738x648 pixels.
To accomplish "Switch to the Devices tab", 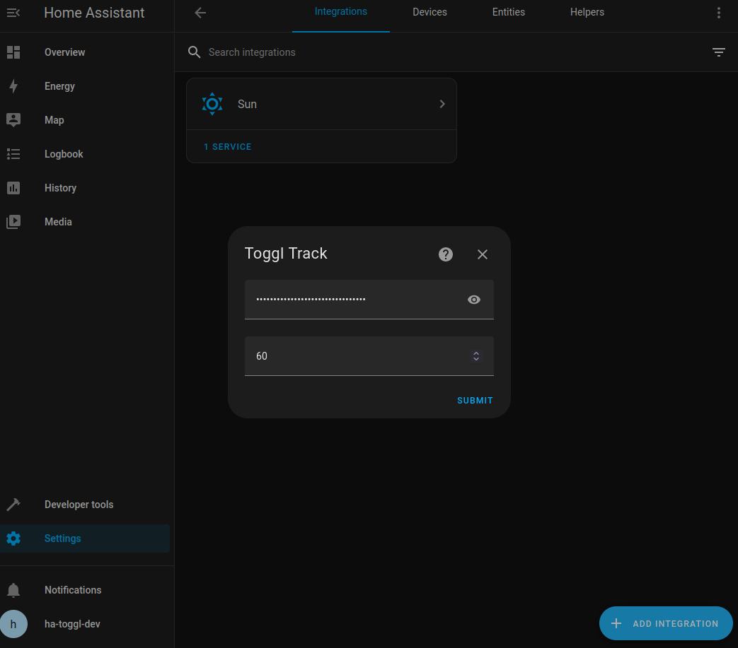I will pyautogui.click(x=429, y=12).
